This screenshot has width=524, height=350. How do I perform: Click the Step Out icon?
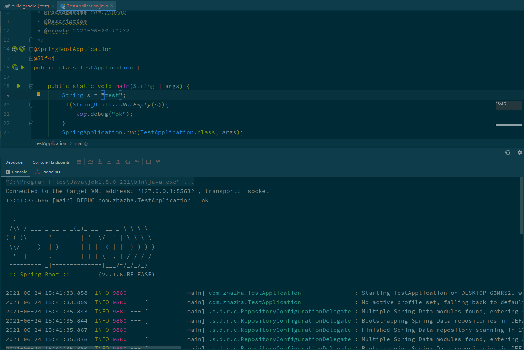[x=118, y=161]
